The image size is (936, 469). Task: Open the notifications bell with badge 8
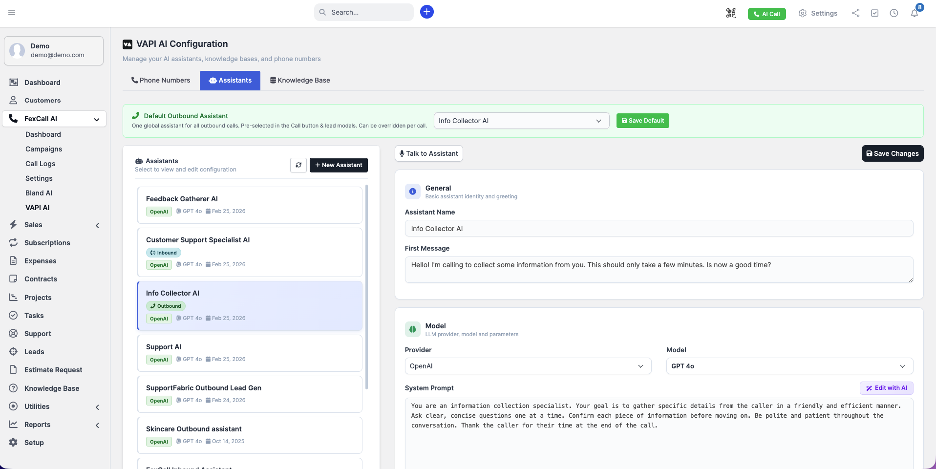(x=915, y=13)
